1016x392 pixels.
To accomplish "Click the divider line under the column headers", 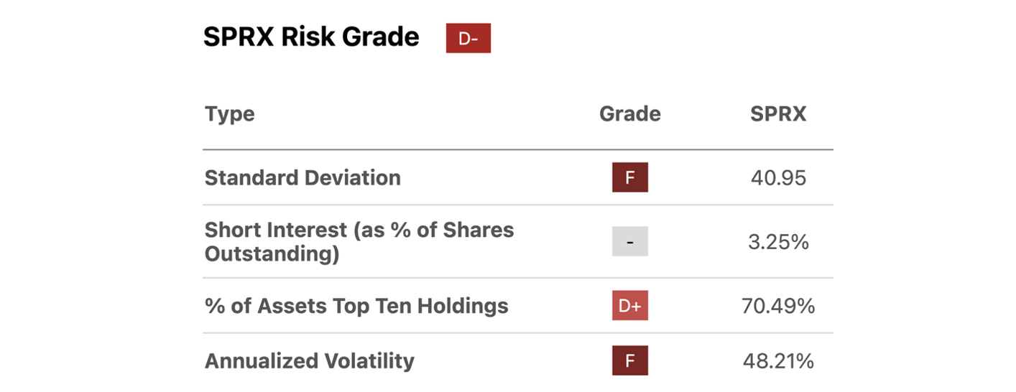I will [x=517, y=149].
